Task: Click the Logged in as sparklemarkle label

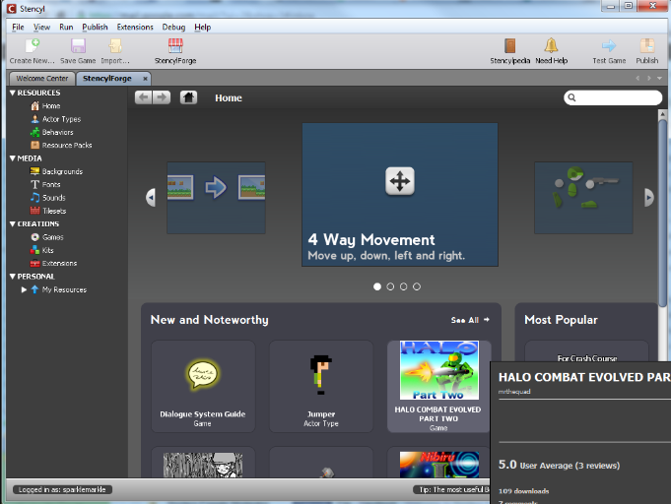Action: click(62, 490)
